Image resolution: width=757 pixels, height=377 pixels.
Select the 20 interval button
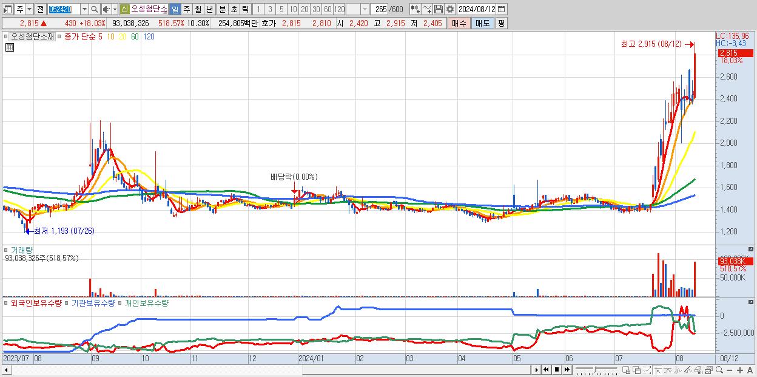tap(304, 9)
